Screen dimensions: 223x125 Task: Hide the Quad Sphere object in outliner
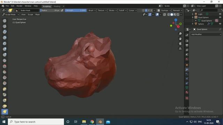[x=220, y=17]
